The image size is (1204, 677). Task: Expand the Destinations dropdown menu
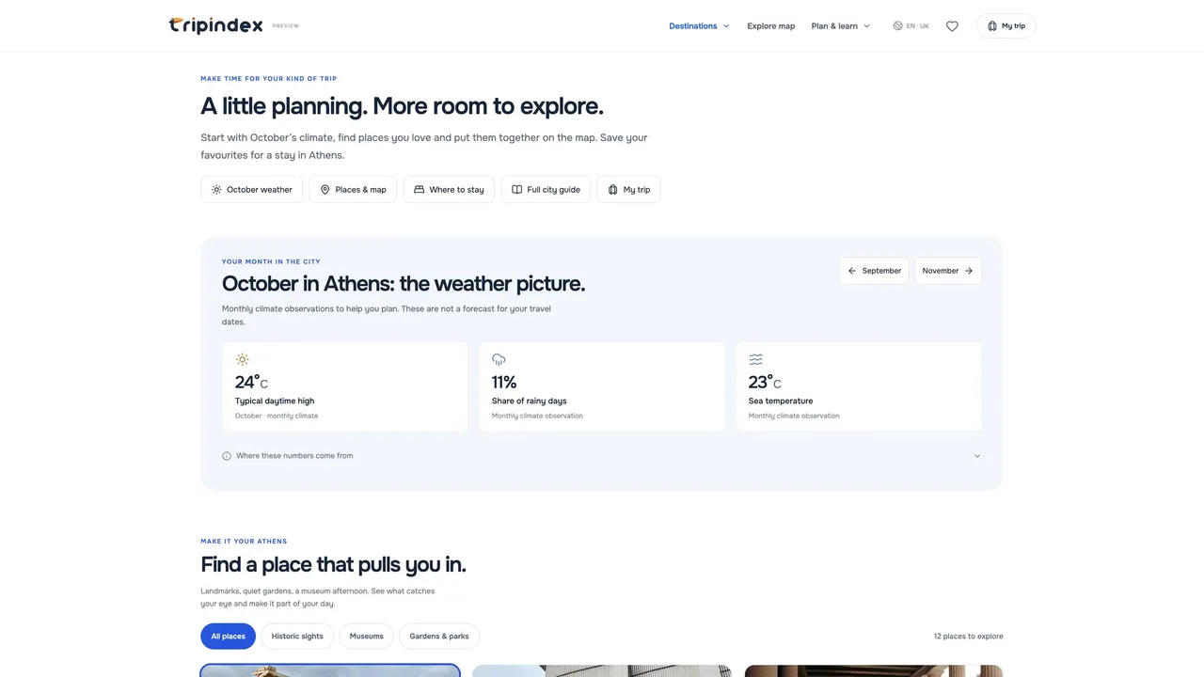tap(699, 26)
